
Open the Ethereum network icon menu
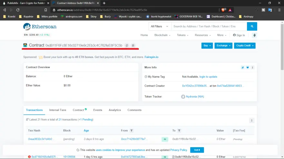point(254,35)
